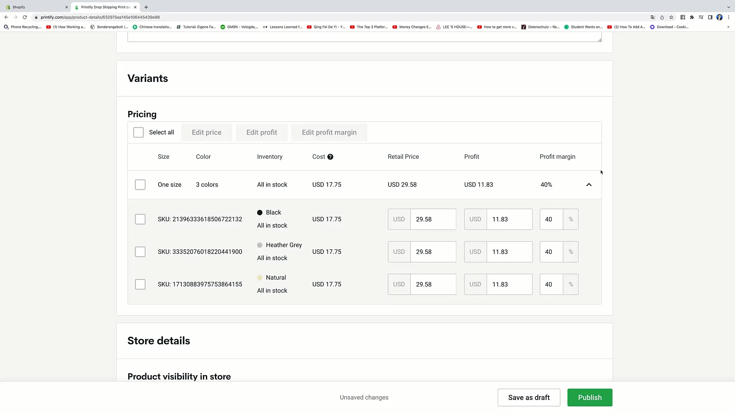
Task: Click the Edit profit margin button
Action: (x=329, y=132)
